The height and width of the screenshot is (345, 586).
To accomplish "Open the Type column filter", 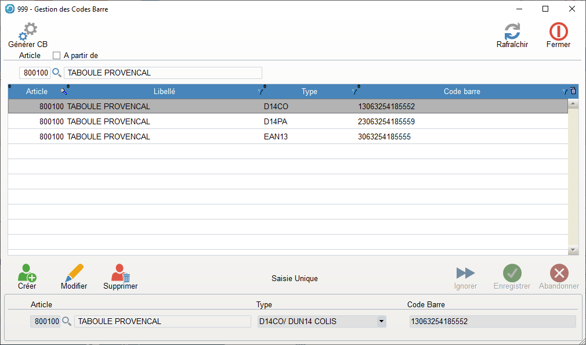I will [x=354, y=92].
